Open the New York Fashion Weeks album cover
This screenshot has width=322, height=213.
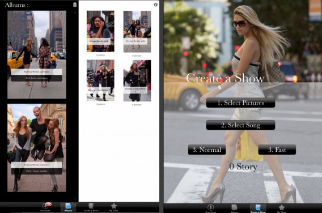click(37, 55)
